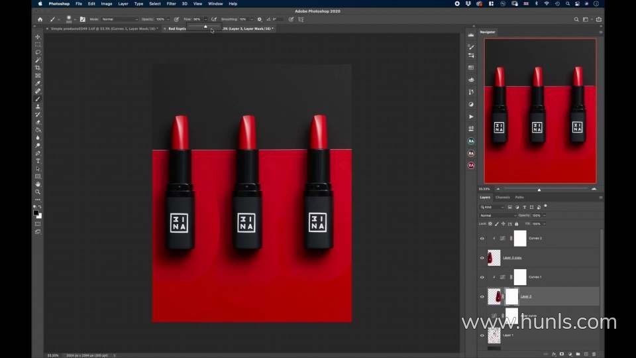The height and width of the screenshot is (358, 636).
Task: Expand the layer Kind filter dropdown
Action: pyautogui.click(x=493, y=207)
